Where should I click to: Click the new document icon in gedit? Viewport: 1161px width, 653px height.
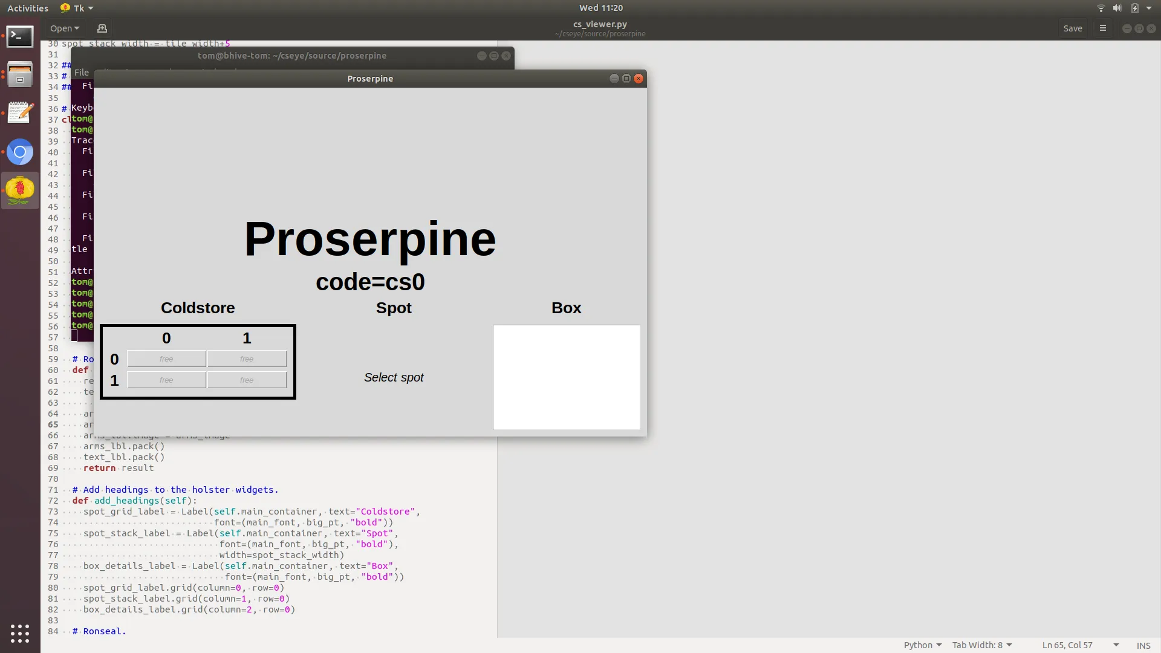click(102, 28)
